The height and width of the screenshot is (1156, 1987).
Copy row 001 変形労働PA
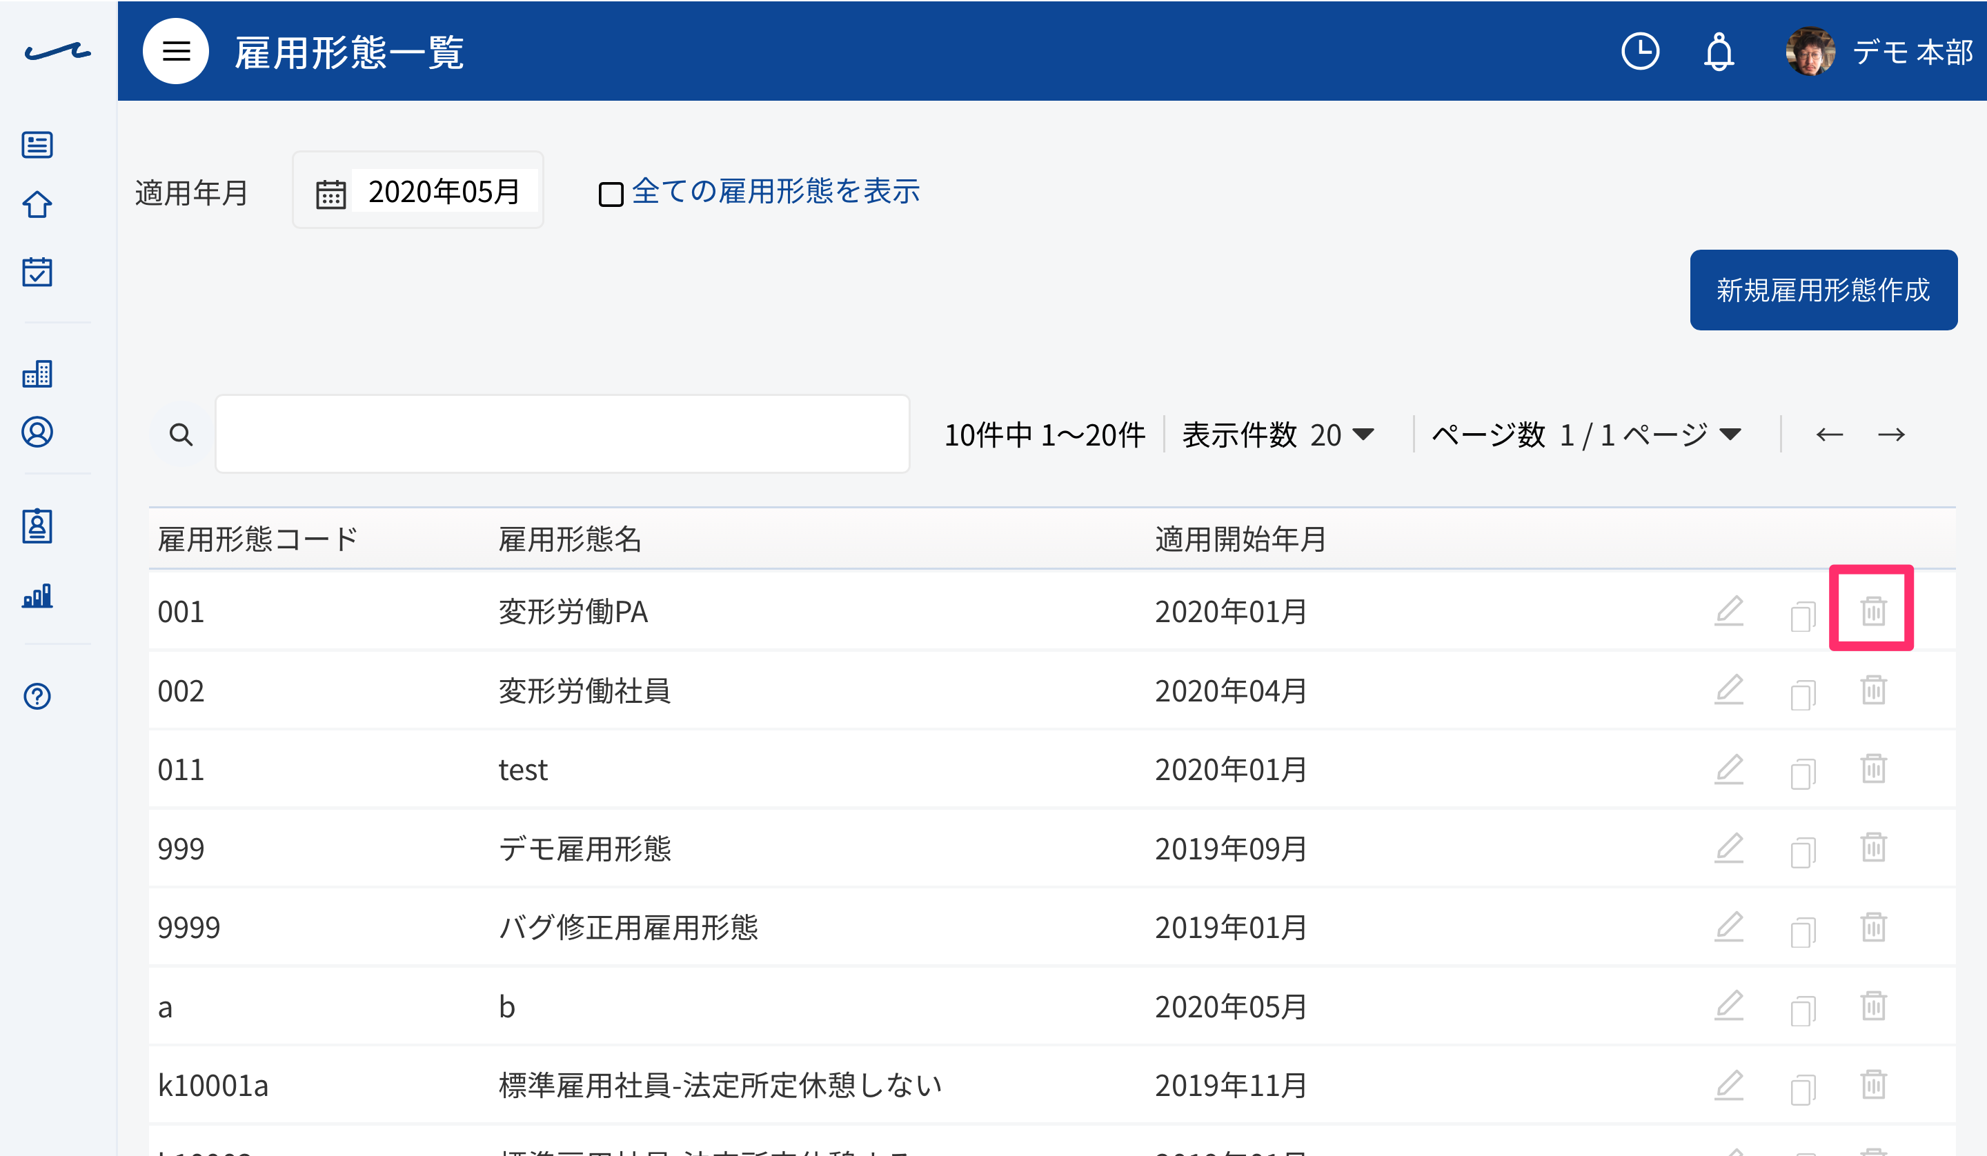(x=1803, y=615)
